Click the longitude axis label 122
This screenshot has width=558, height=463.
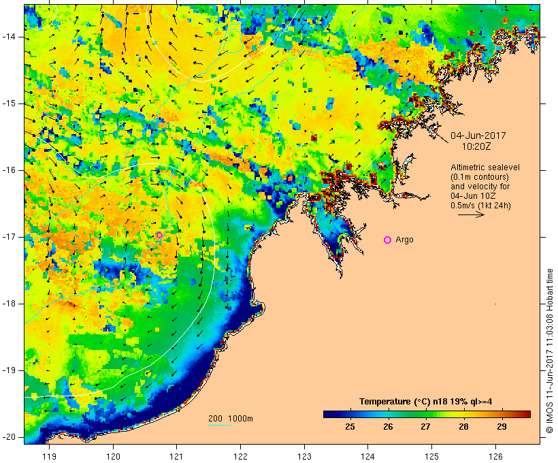click(x=240, y=456)
